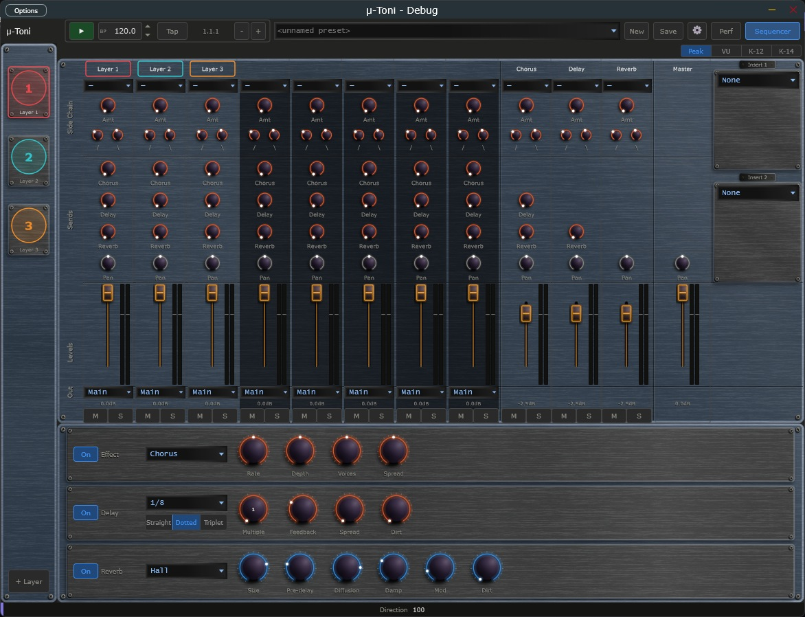Mute the Chorus return channel

pyautogui.click(x=513, y=416)
